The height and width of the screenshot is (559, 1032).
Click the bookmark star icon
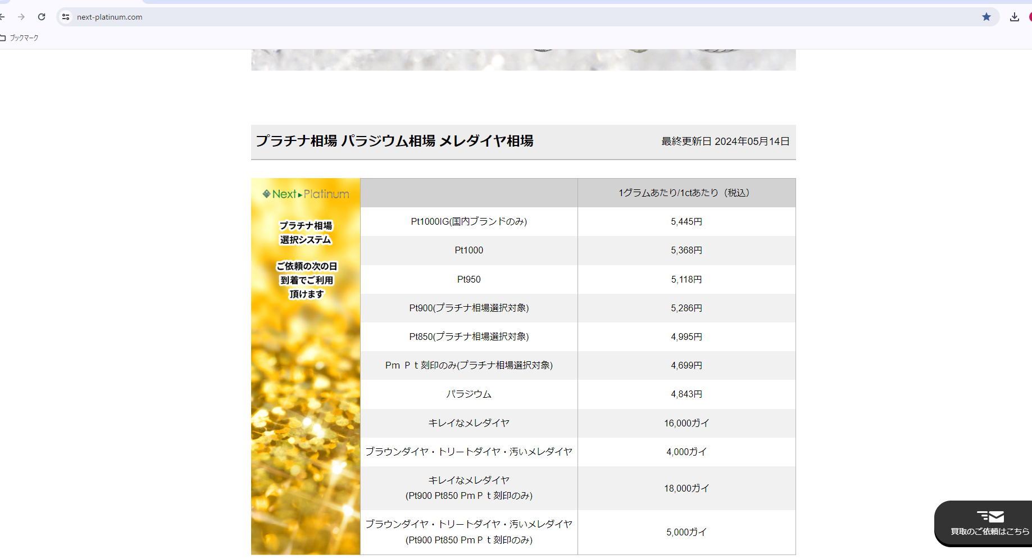[x=986, y=17]
